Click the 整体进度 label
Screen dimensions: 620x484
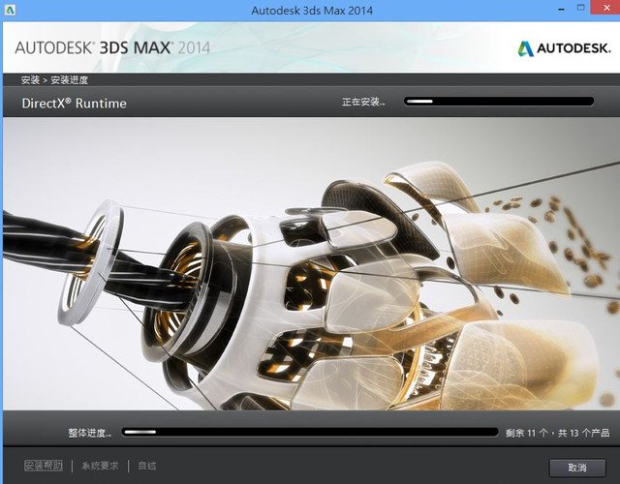pos(90,433)
